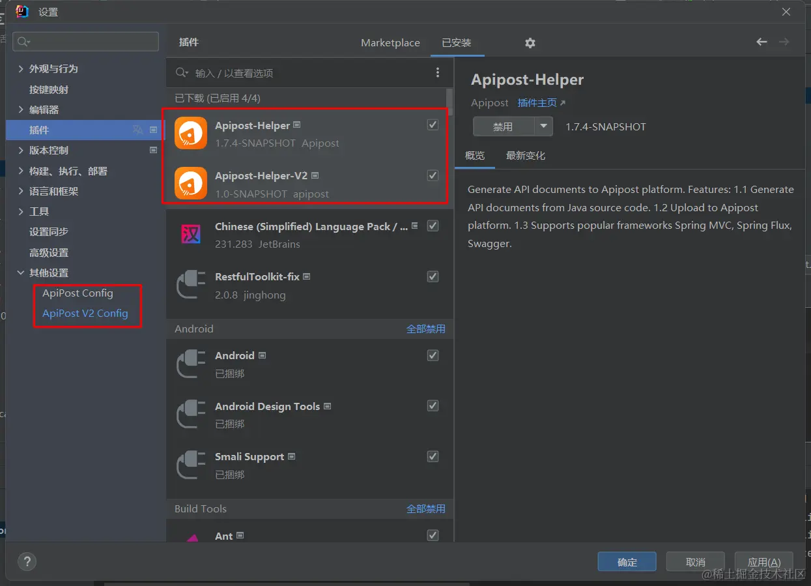Switch to the Marketplace tab
Image resolution: width=811 pixels, height=586 pixels.
point(390,43)
